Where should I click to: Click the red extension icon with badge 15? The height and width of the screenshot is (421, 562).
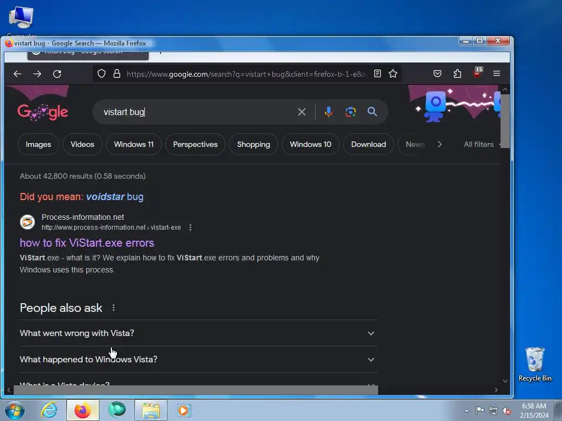(477, 73)
